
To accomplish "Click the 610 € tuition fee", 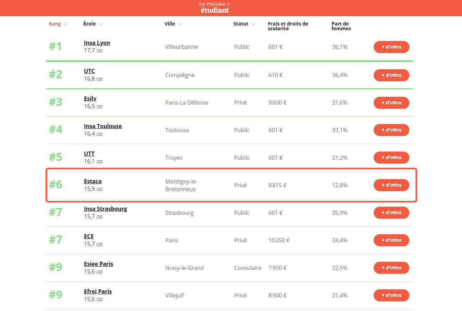I will click(x=275, y=75).
